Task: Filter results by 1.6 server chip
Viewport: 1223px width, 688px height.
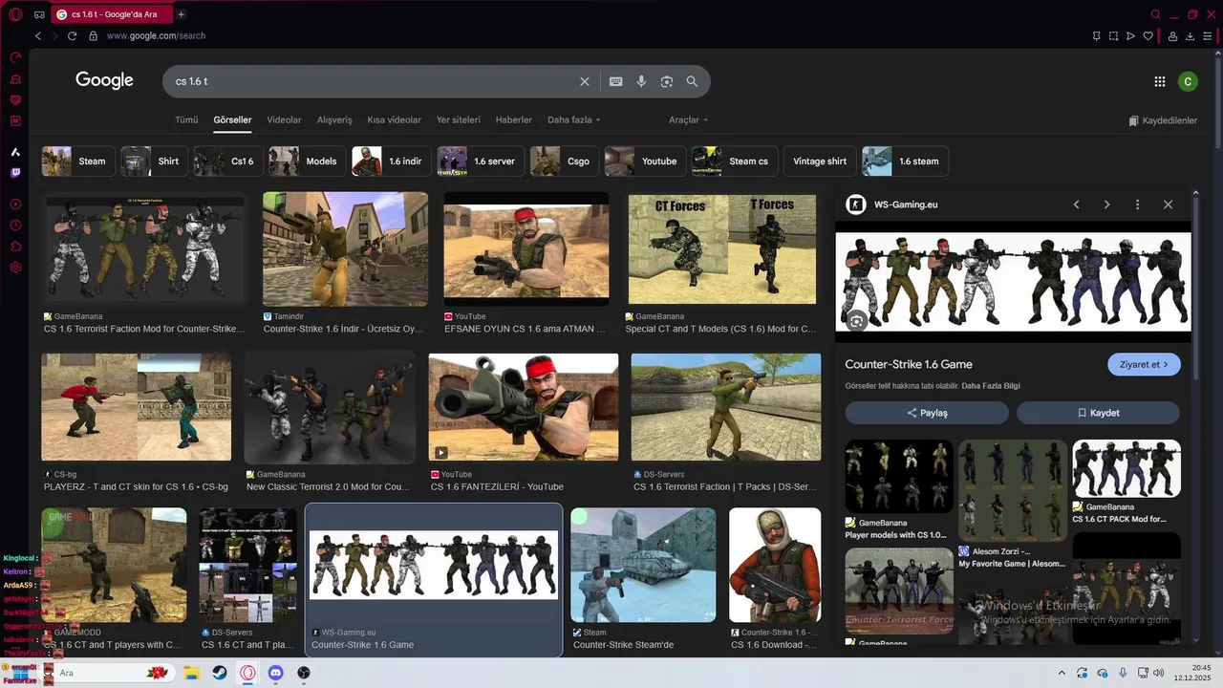Action: (x=481, y=161)
